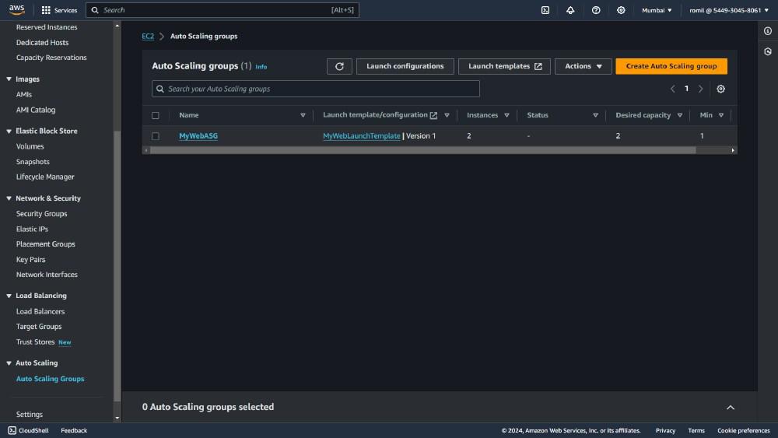Open the Actions dropdown

coord(583,66)
